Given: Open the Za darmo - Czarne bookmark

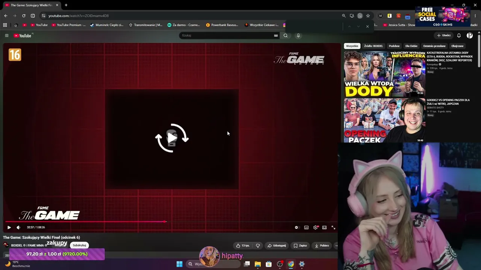Looking at the screenshot, I should [x=184, y=25].
